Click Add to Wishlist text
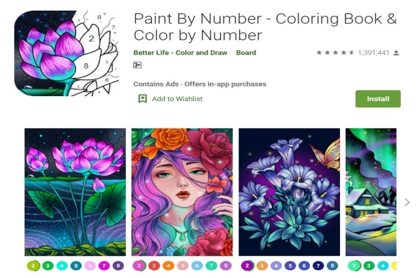 pos(177,99)
